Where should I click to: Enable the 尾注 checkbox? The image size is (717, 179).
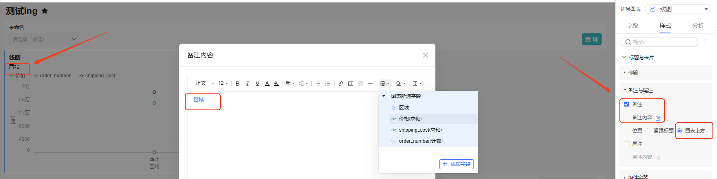626,144
